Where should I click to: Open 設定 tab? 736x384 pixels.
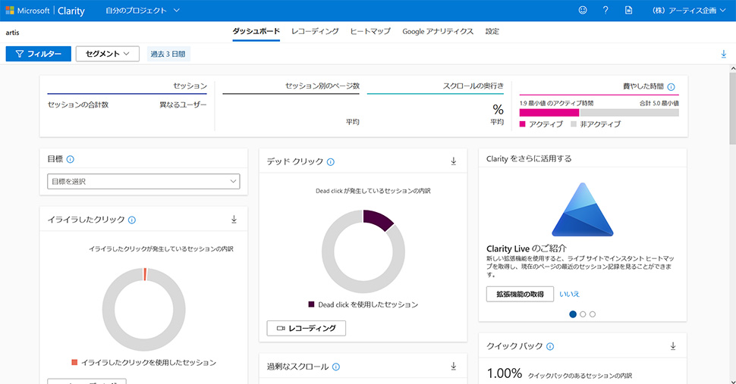[x=492, y=31]
